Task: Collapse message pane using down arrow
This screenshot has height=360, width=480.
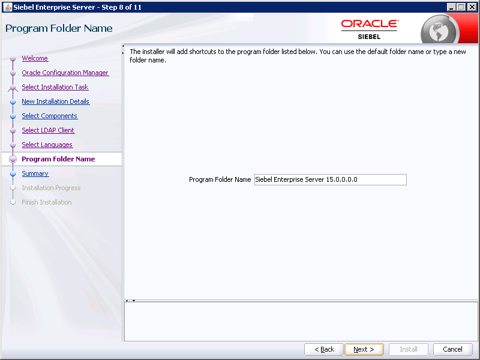Action: tap(134, 301)
